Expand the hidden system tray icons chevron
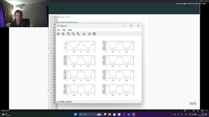The width and height of the screenshot is (209, 117). [171, 114]
